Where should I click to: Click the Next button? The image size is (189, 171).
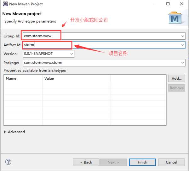[x=113, y=162]
